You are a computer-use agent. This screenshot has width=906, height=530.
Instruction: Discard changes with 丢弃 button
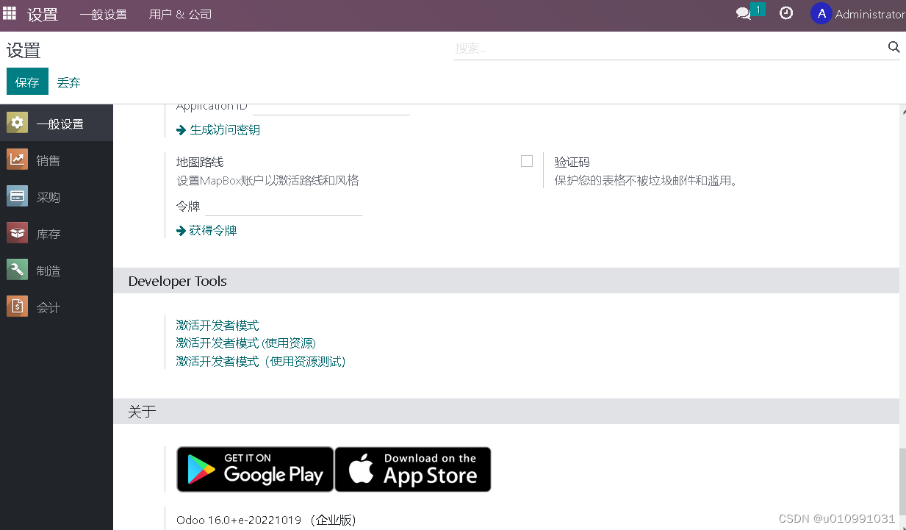point(68,82)
